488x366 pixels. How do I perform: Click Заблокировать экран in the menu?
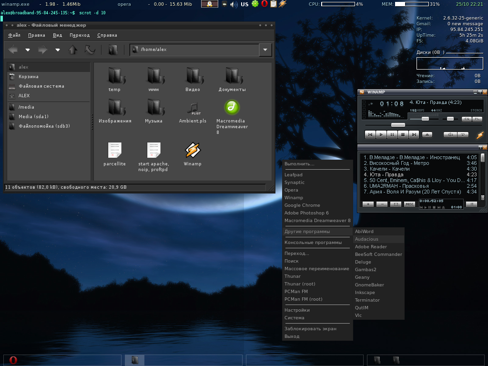(317, 329)
